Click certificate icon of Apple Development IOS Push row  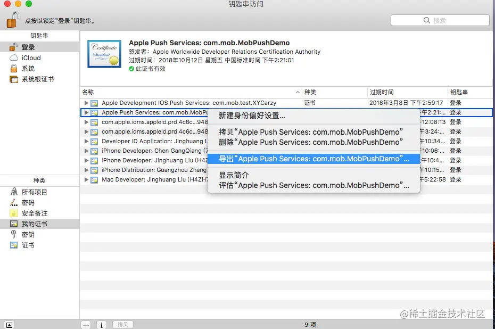pos(94,103)
